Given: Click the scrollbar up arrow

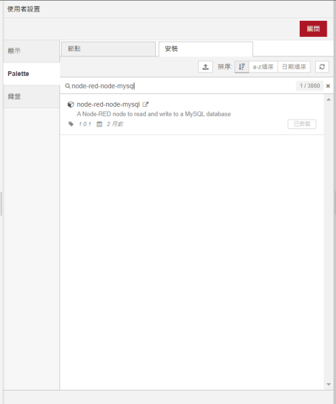Looking at the screenshot, I should coord(329,99).
